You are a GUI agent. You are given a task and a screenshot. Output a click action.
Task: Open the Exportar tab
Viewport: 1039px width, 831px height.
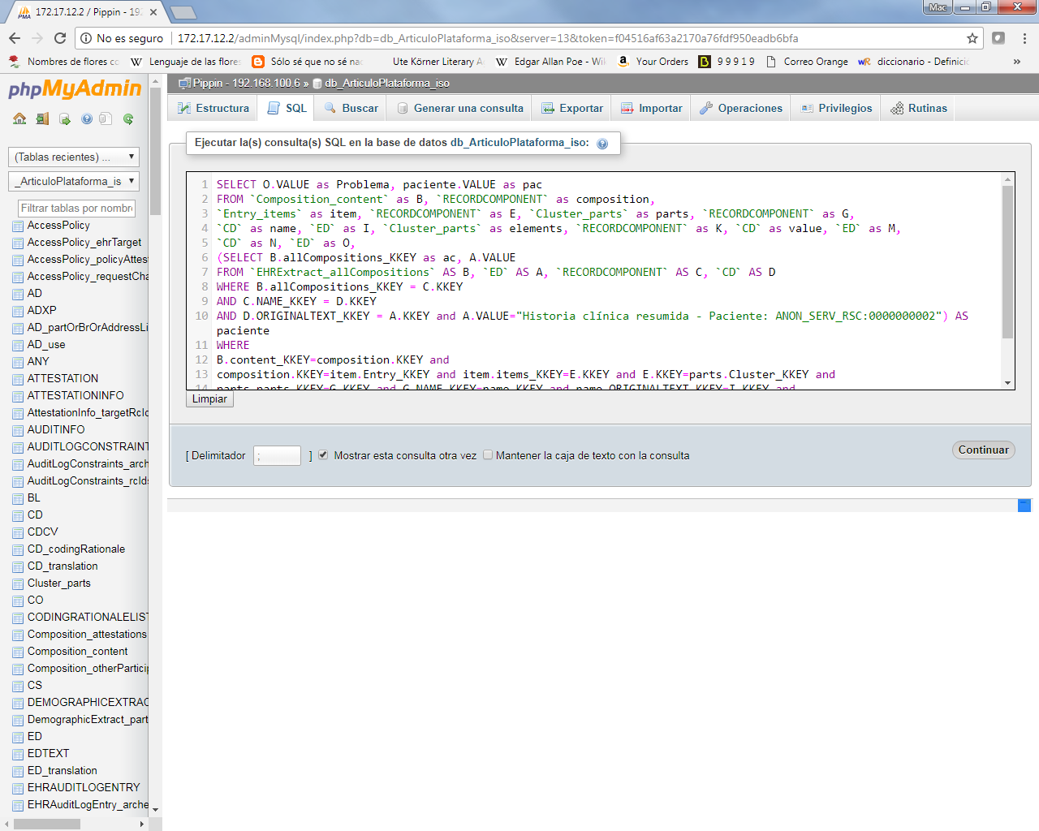[x=572, y=108]
